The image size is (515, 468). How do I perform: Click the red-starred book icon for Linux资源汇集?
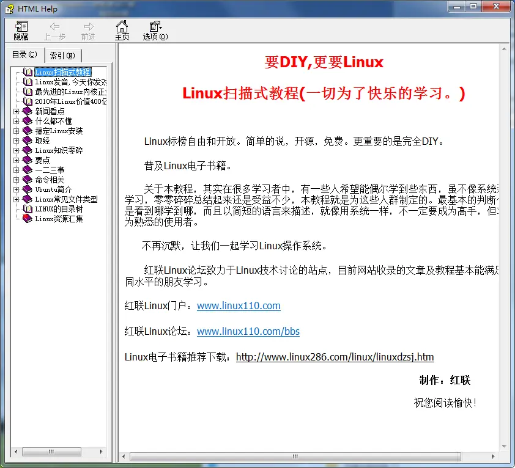pyautogui.click(x=28, y=219)
